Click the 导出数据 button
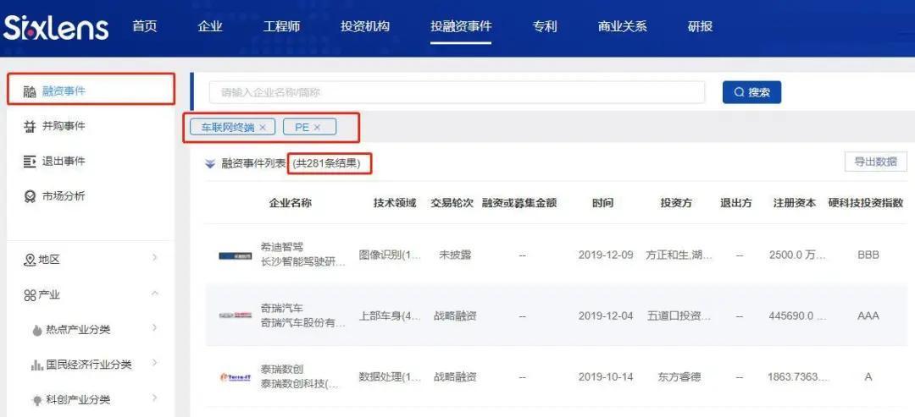The width and height of the screenshot is (915, 417). (x=876, y=162)
